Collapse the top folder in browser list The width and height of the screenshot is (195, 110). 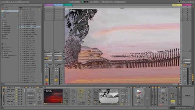(19, 9)
